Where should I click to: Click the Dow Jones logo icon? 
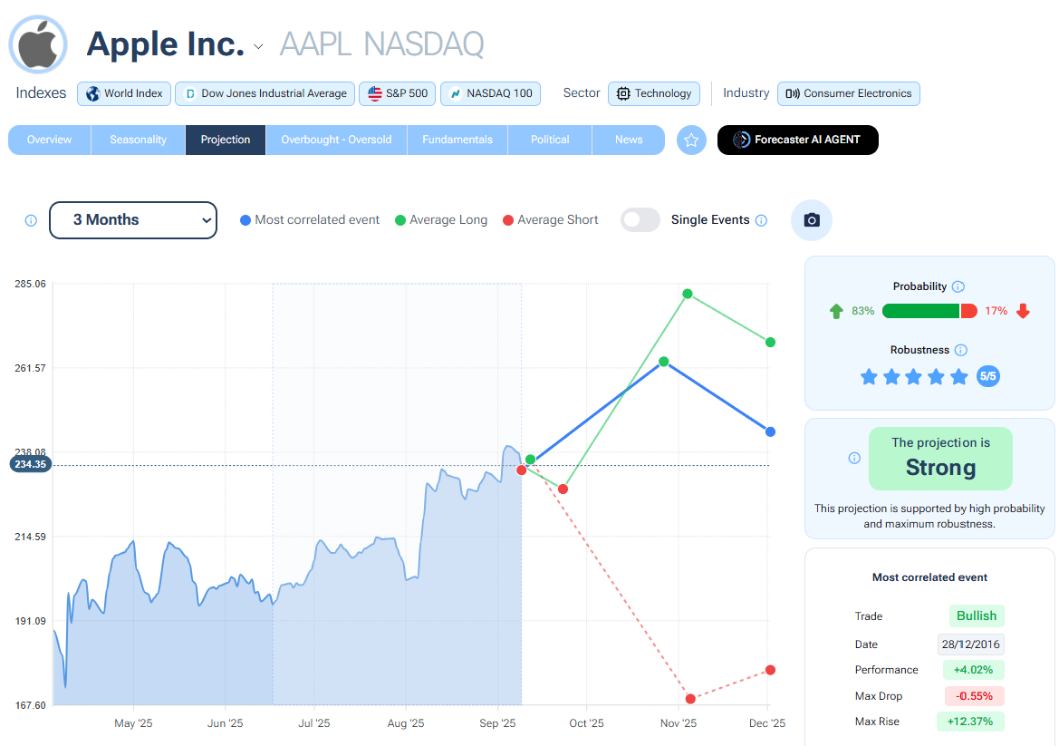[190, 93]
